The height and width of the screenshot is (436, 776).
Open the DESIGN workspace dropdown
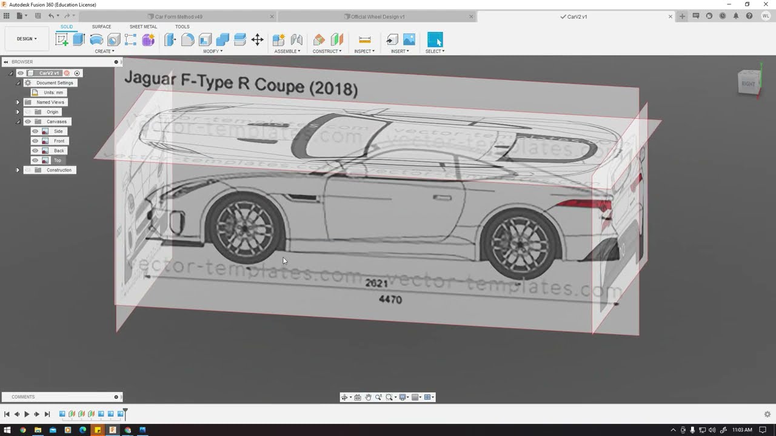coord(27,39)
